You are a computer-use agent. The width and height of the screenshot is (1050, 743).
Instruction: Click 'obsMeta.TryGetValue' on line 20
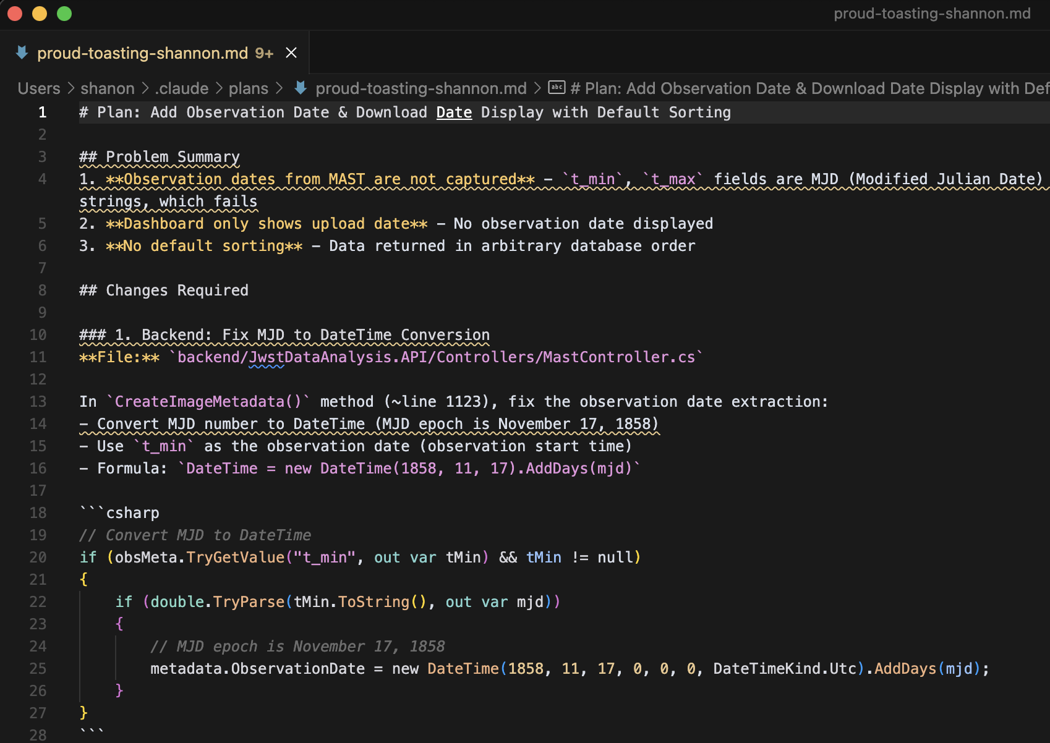[x=200, y=558]
